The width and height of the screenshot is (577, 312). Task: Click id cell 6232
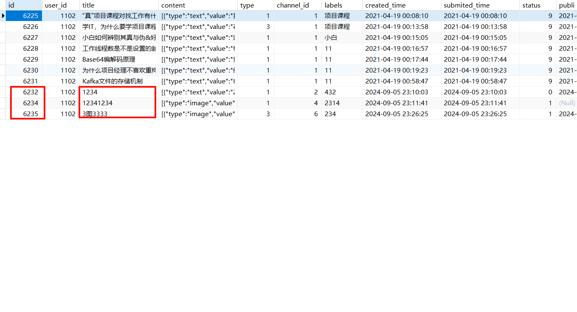pos(24,92)
